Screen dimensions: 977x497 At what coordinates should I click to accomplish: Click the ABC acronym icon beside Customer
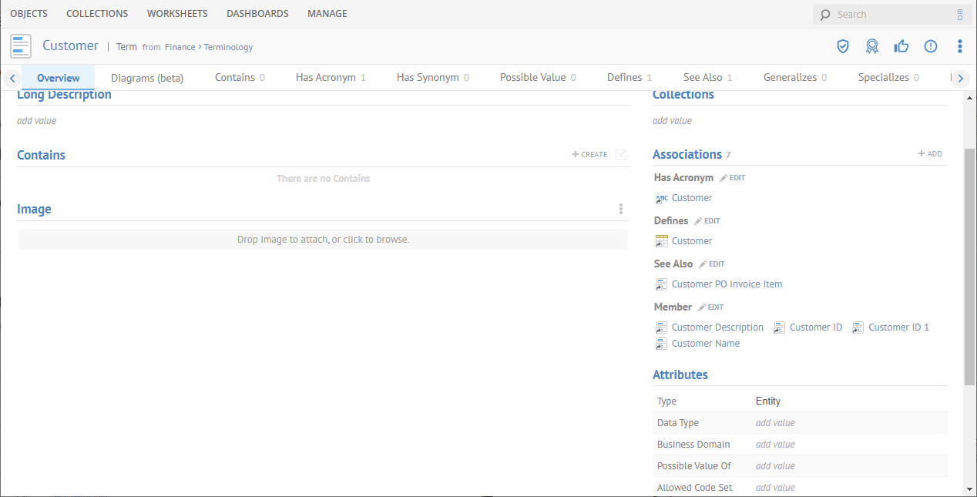pos(661,198)
